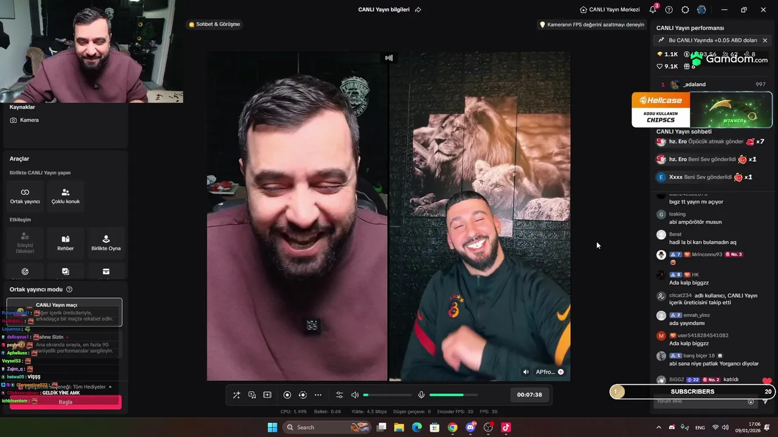Open the profile avatar menu
Screen dimensions: 778x437
tap(702, 10)
